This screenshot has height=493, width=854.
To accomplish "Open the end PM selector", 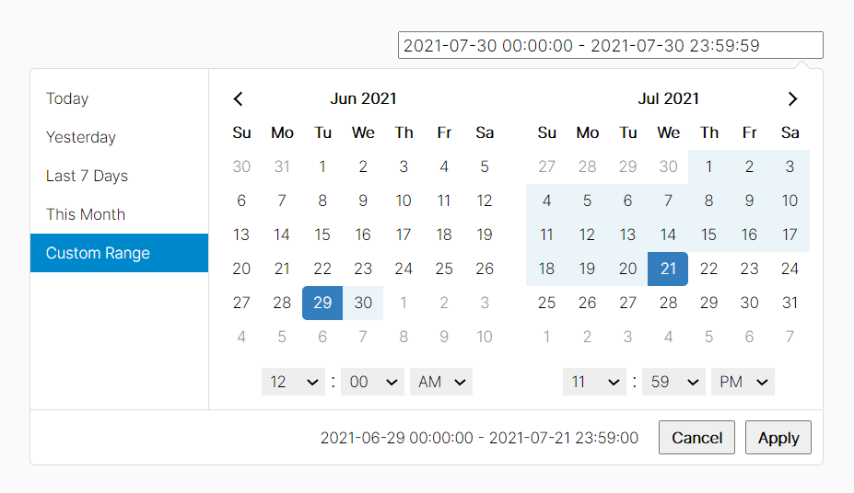I will click(x=743, y=382).
